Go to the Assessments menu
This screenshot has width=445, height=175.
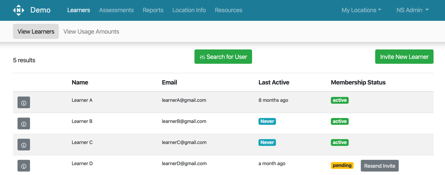point(116,10)
